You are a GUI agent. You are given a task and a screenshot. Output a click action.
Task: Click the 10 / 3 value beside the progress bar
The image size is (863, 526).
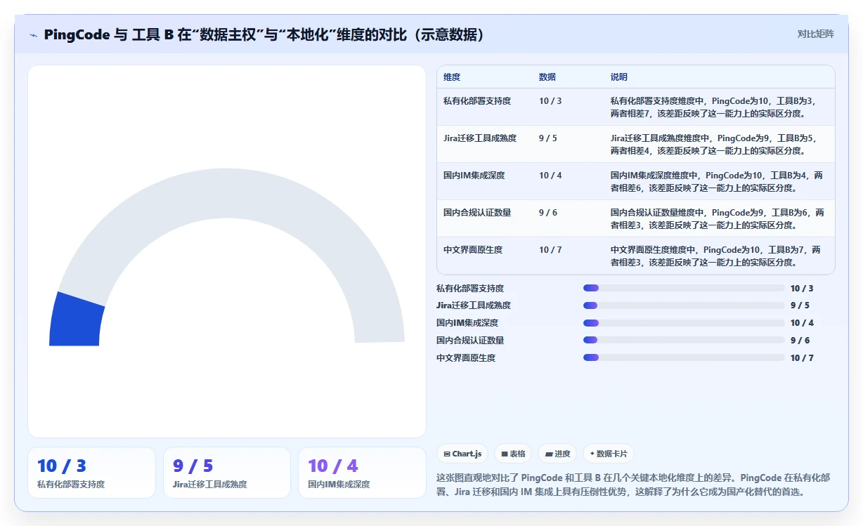pos(802,288)
